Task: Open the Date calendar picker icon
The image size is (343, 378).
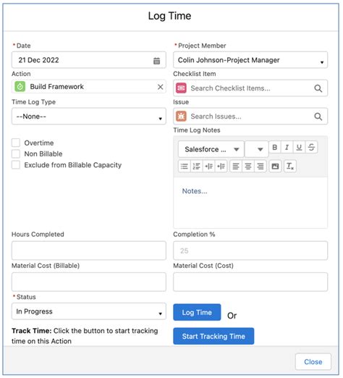Action: coord(156,61)
